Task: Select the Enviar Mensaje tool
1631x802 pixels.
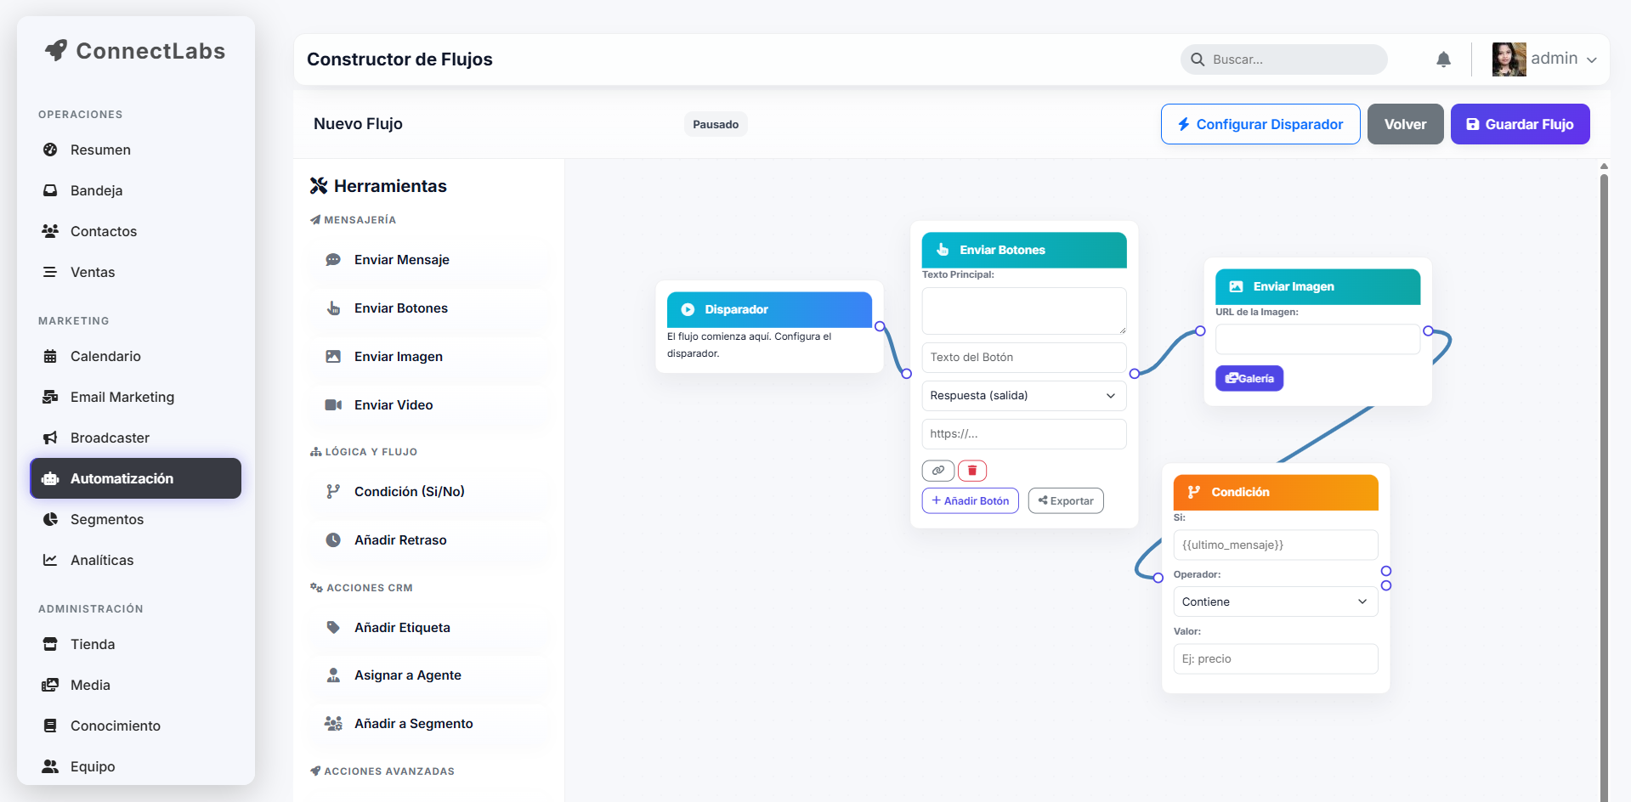Action: [x=399, y=259]
